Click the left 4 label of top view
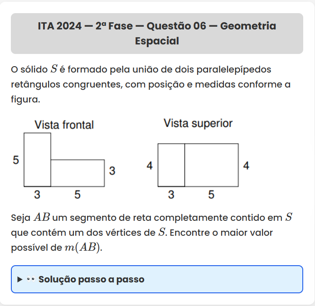The image size is (315, 306). pos(150,166)
